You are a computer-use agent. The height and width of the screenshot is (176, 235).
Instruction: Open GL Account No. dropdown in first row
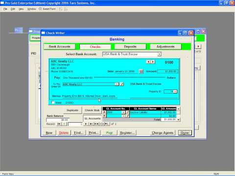123,112
